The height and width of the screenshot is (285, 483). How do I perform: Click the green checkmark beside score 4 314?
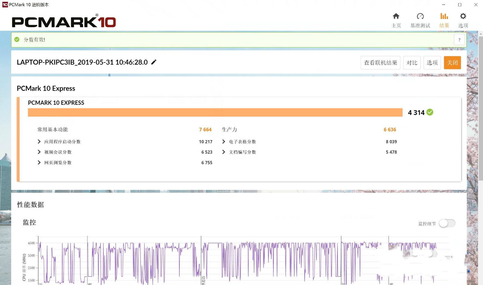tap(430, 112)
